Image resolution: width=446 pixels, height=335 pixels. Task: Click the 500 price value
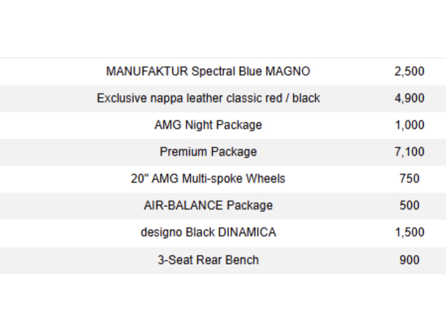(409, 205)
